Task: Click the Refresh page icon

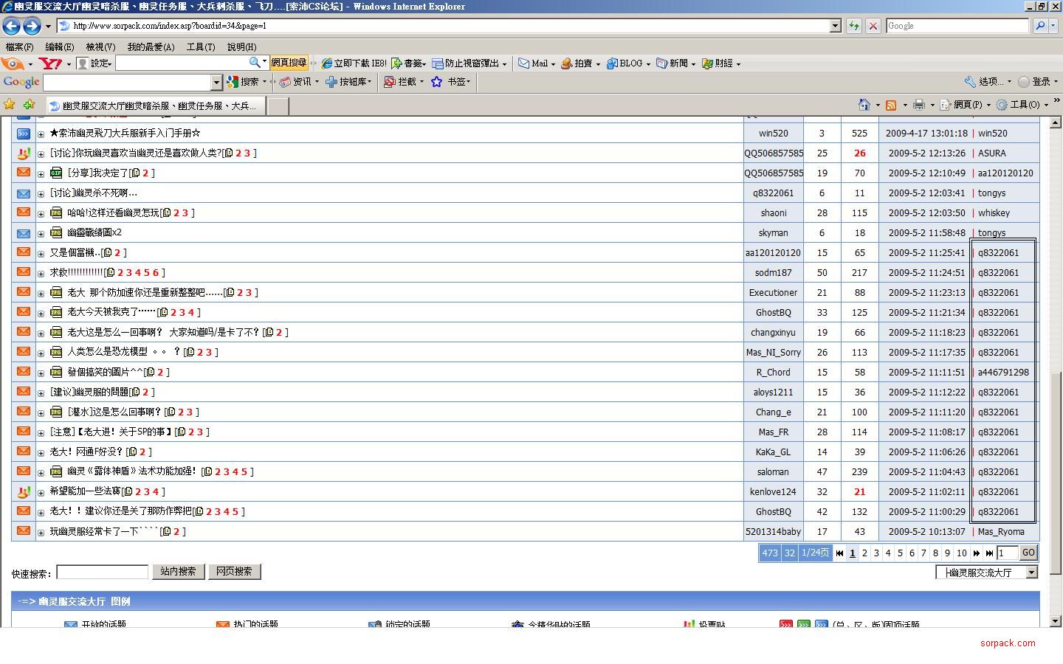Action: [x=854, y=26]
